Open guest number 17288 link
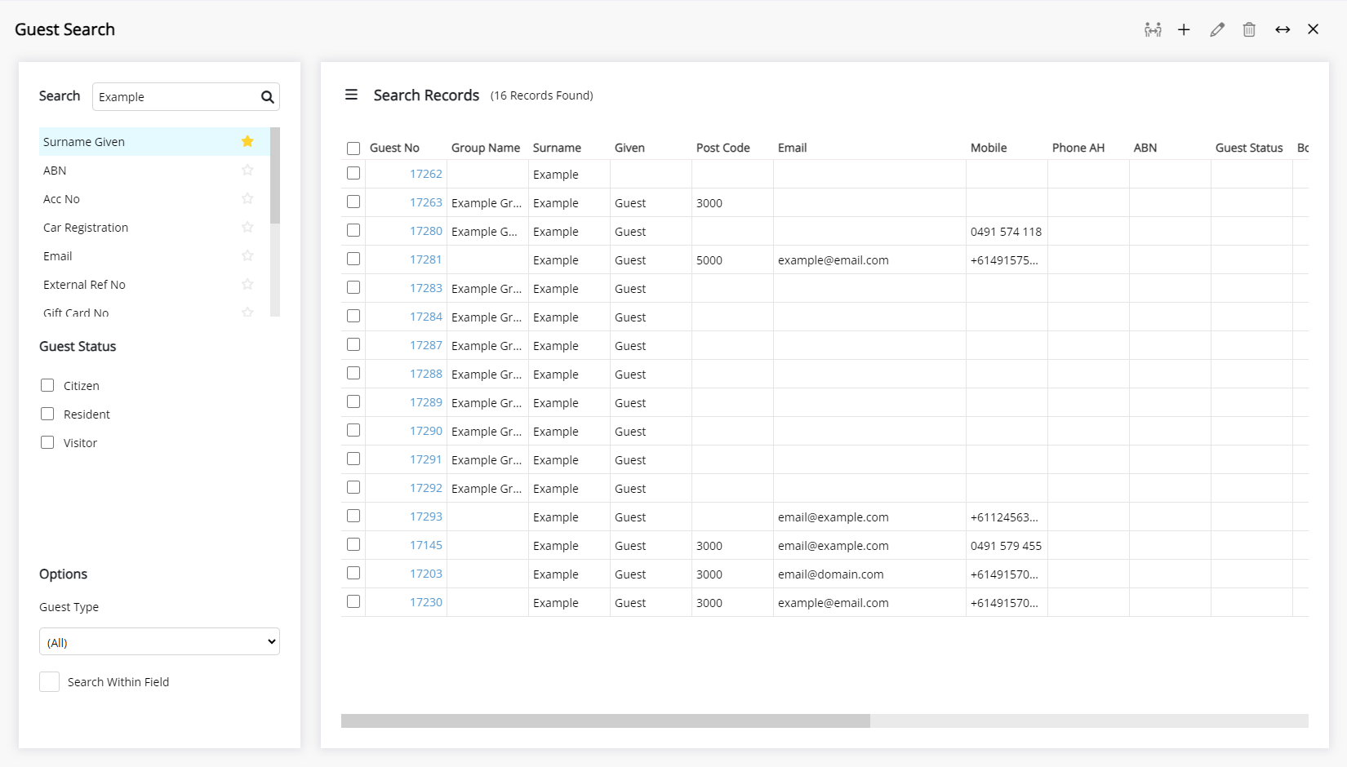 (x=425, y=374)
